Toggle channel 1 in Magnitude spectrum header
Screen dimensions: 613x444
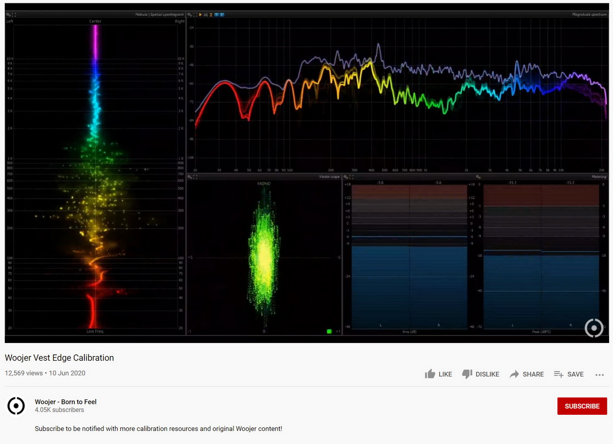click(216, 15)
